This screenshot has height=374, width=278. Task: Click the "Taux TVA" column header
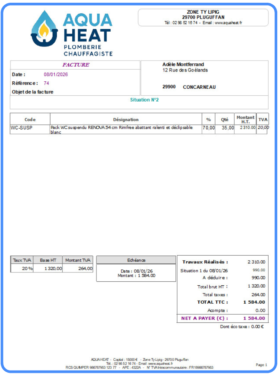pos(22,260)
